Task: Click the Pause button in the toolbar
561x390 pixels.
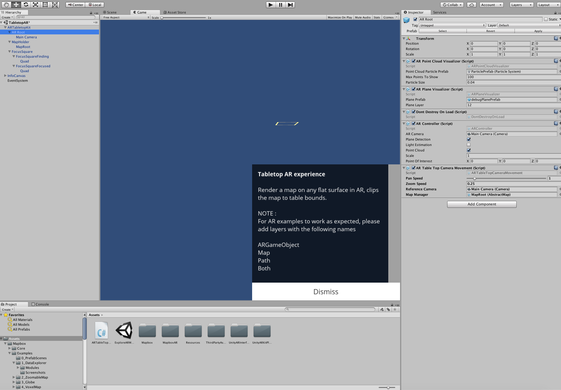Action: (x=280, y=5)
